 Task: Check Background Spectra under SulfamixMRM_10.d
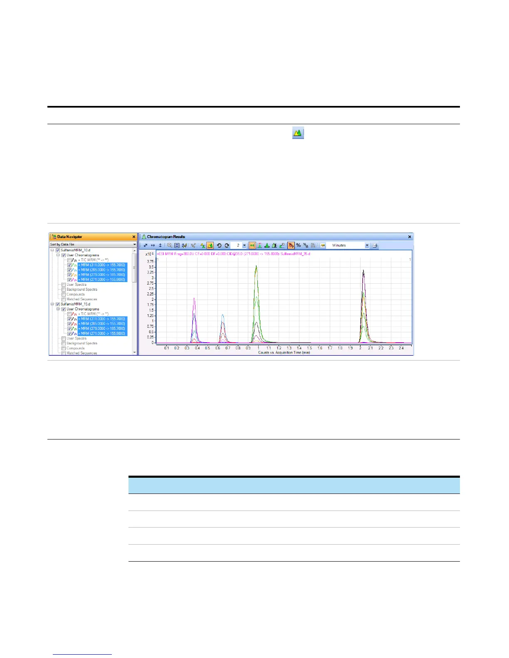click(x=64, y=290)
